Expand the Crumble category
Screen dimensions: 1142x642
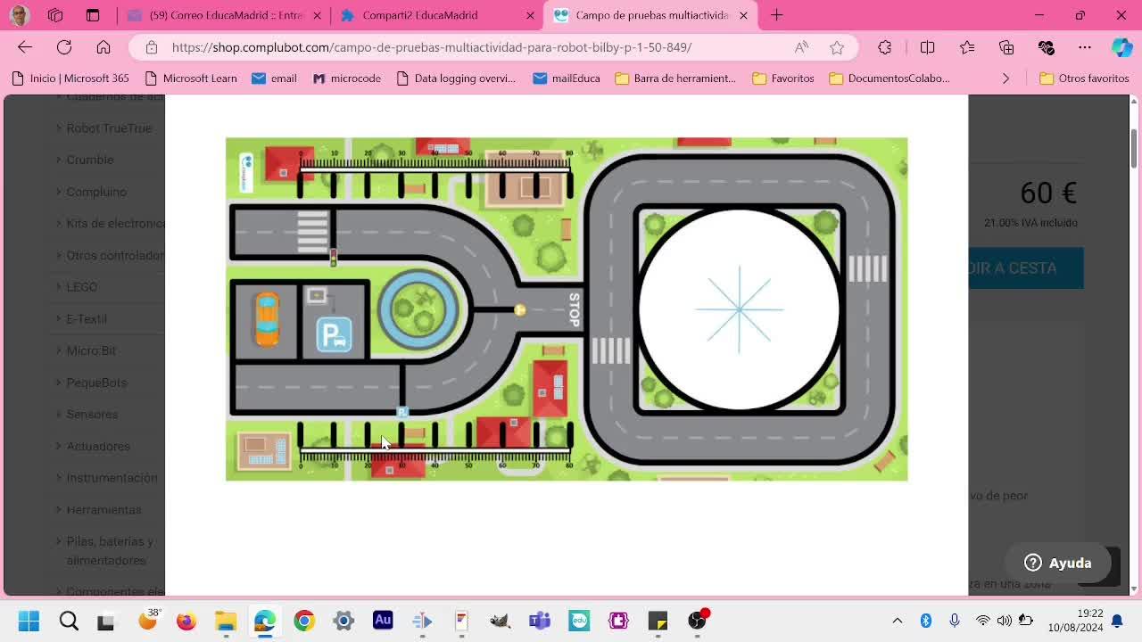tap(89, 160)
